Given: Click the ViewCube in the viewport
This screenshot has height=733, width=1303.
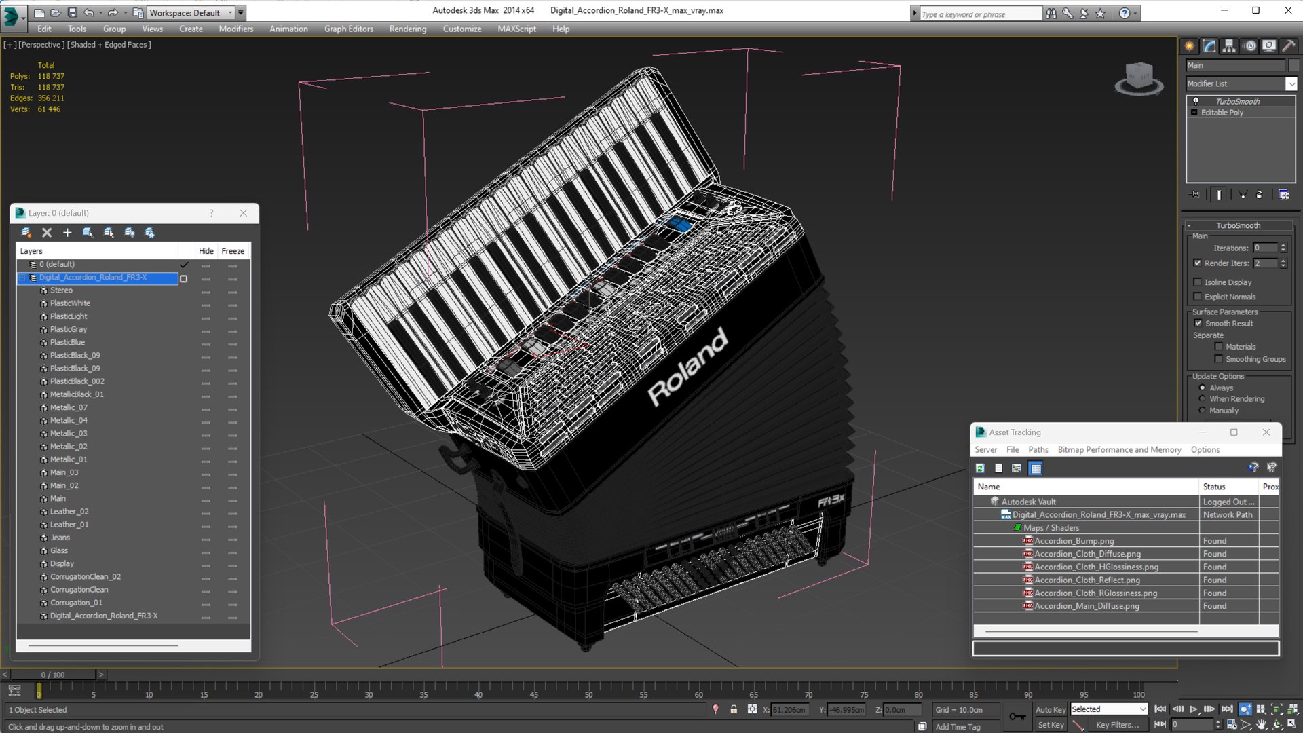Looking at the screenshot, I should tap(1139, 78).
